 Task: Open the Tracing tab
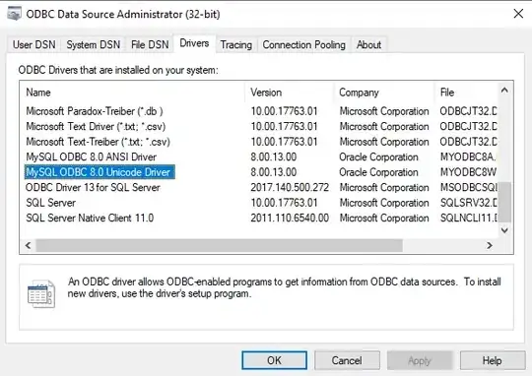[x=236, y=44]
